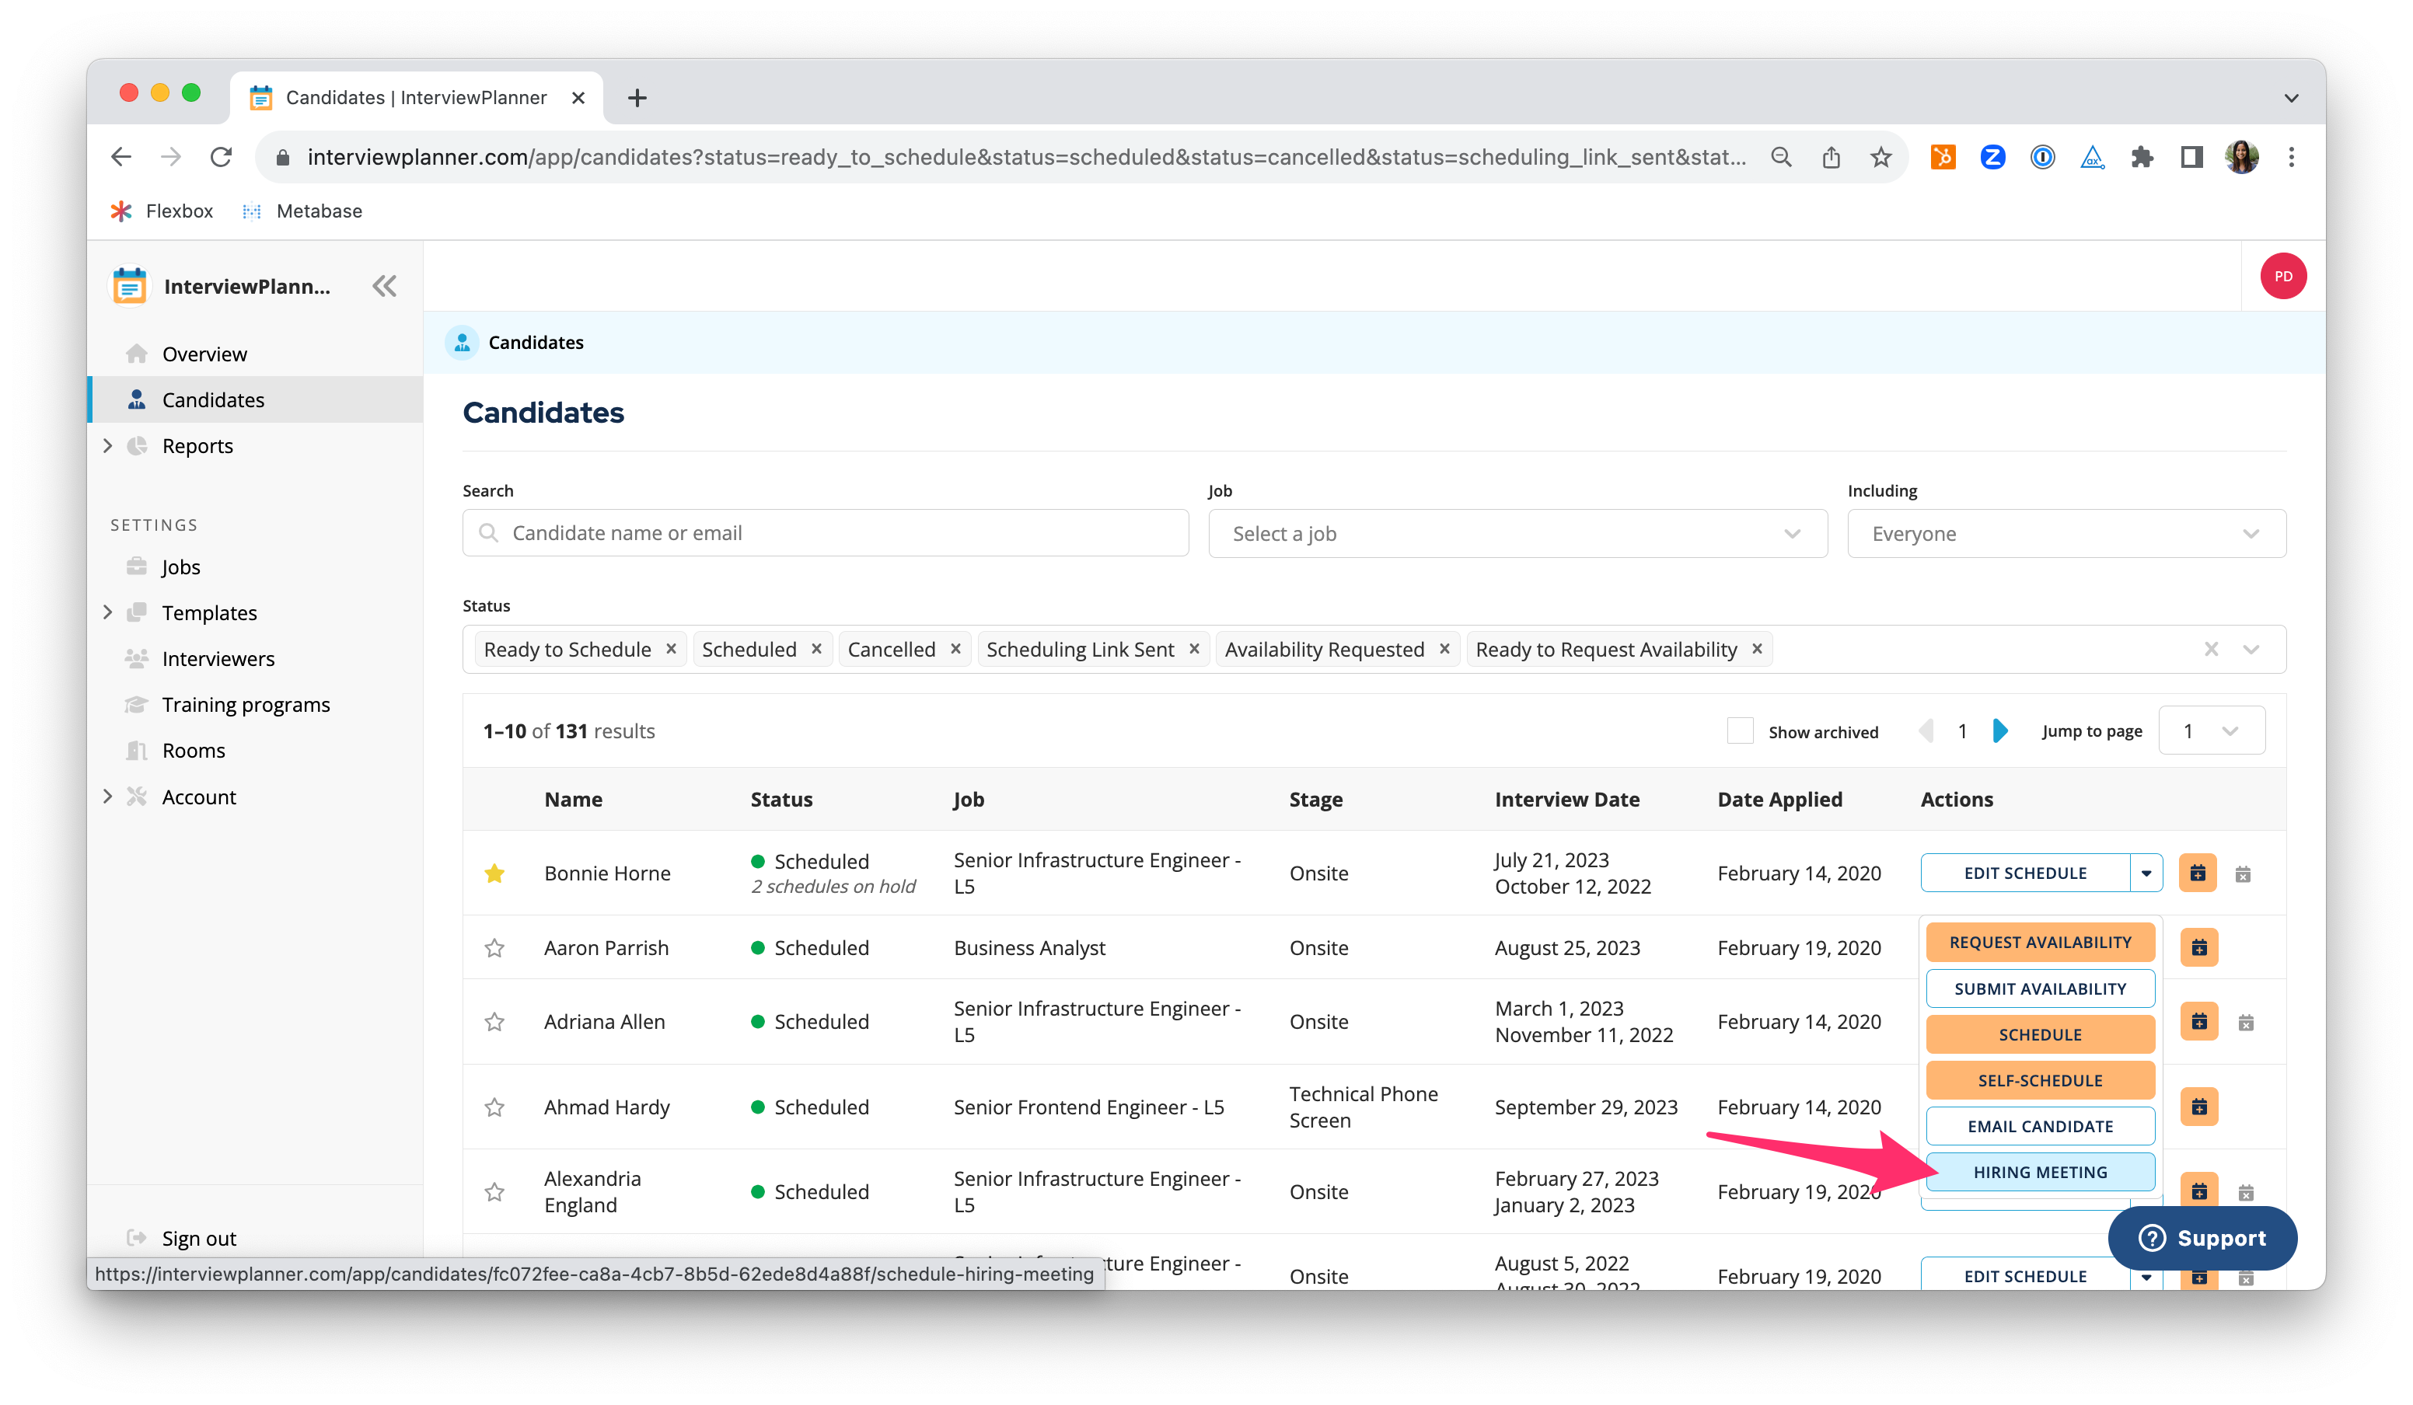Click the candidate search field

click(826, 533)
